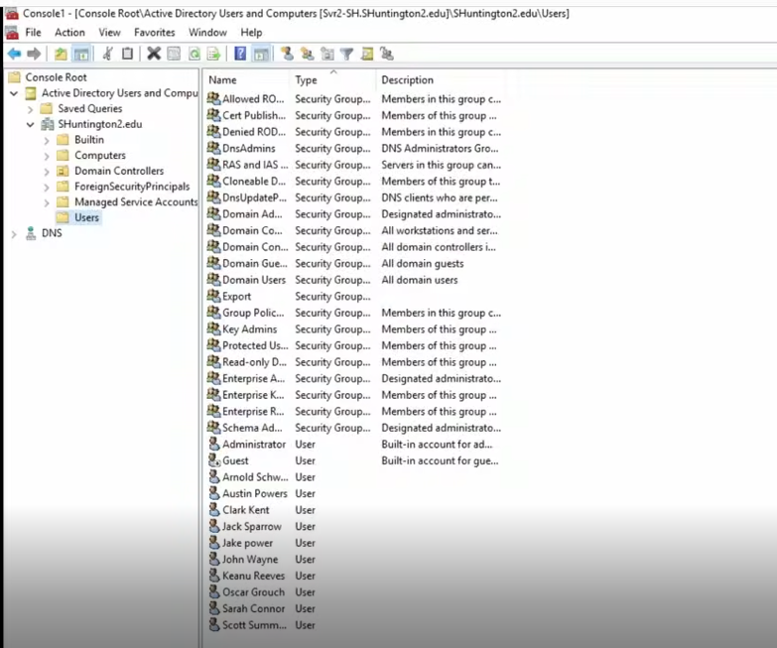Select user Jack Sparrow
Screen dimensions: 777x648
252,526
